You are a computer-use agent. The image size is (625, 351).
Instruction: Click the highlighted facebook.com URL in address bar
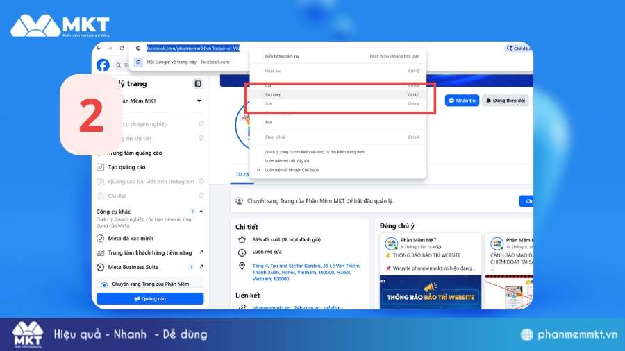[x=193, y=48]
